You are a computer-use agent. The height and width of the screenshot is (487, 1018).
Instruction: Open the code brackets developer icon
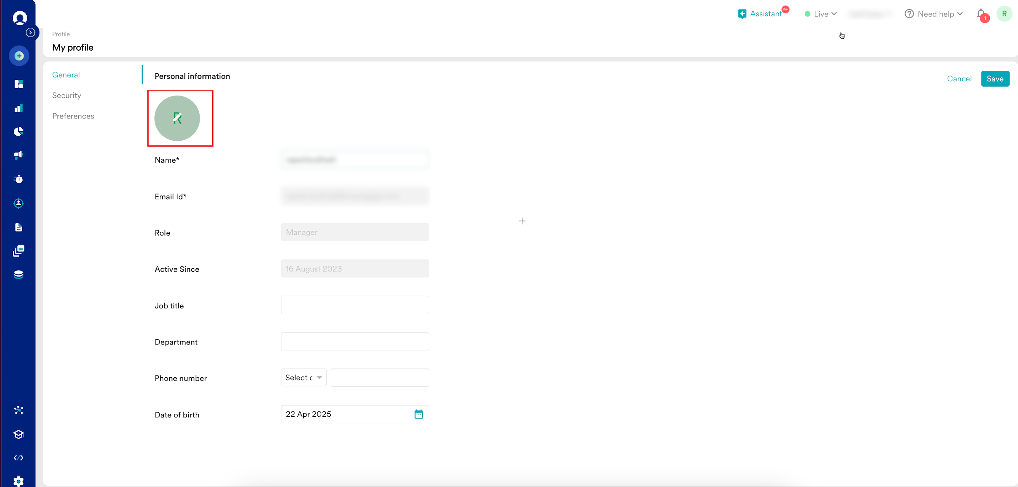(19, 458)
